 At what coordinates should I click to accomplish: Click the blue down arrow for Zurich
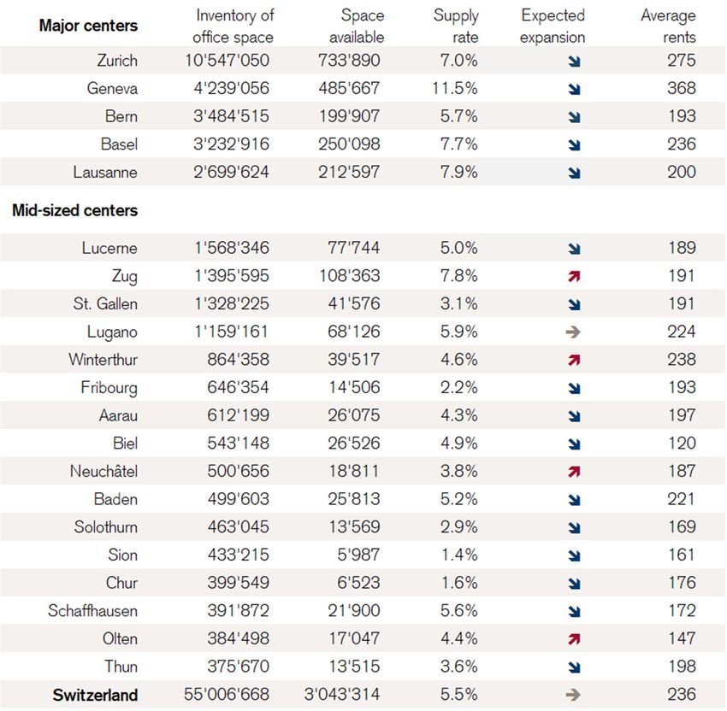575,62
